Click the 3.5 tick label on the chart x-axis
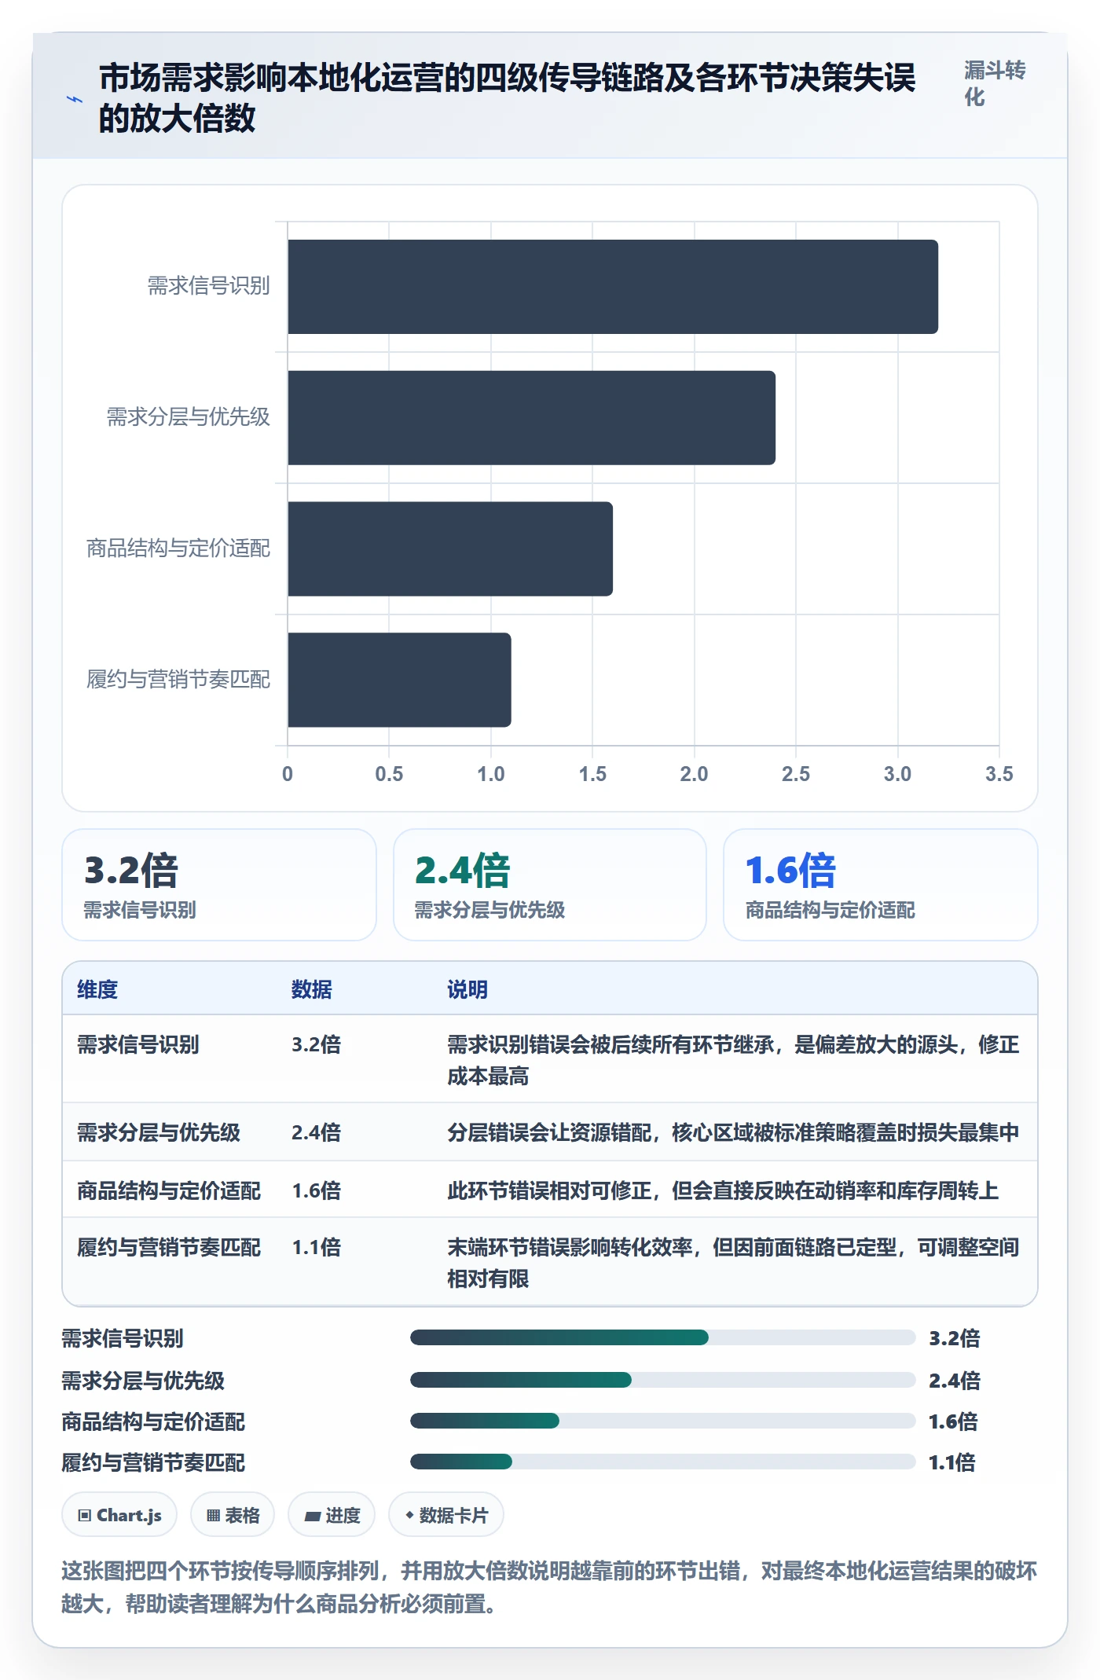 click(999, 774)
